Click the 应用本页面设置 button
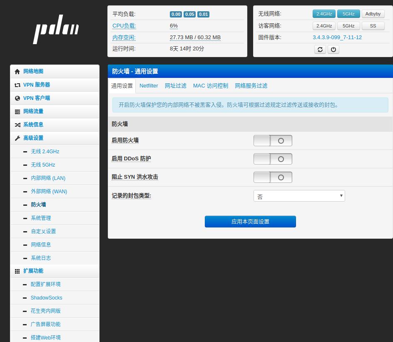393x342 pixels. (x=250, y=222)
